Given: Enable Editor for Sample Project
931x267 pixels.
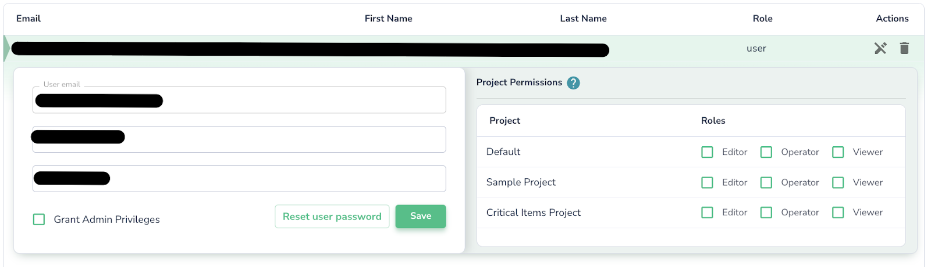Looking at the screenshot, I should pos(707,182).
